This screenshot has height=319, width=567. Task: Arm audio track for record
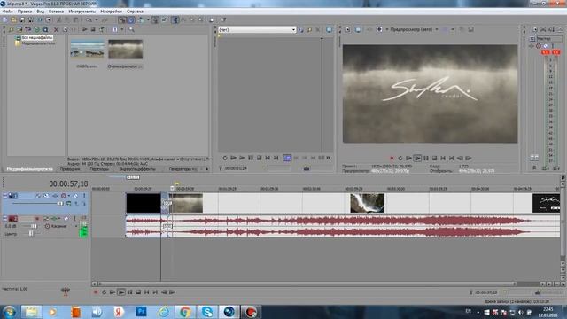click(x=37, y=219)
